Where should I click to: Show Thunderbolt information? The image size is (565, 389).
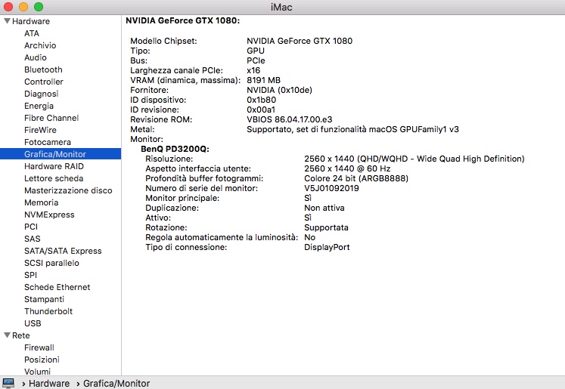pos(48,311)
